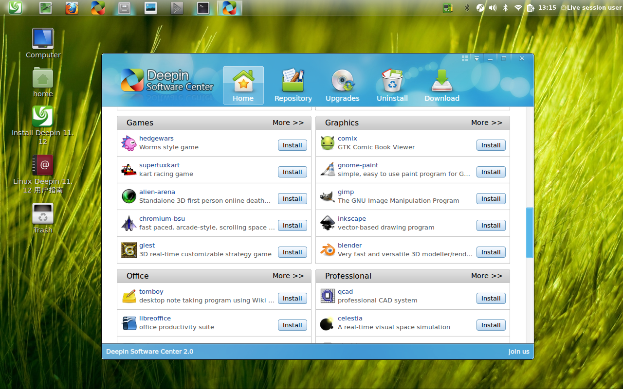Expand More games with the Games More link

tap(288, 123)
